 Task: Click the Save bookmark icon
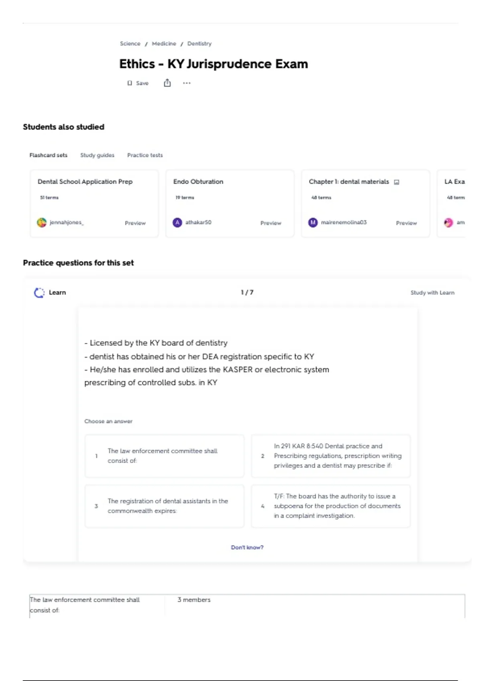[x=129, y=83]
